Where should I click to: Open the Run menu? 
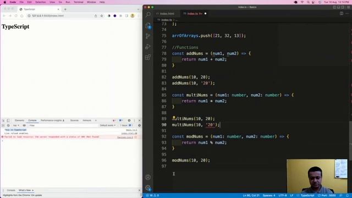pos(68,2)
